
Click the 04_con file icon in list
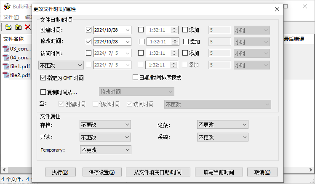coord(6,58)
